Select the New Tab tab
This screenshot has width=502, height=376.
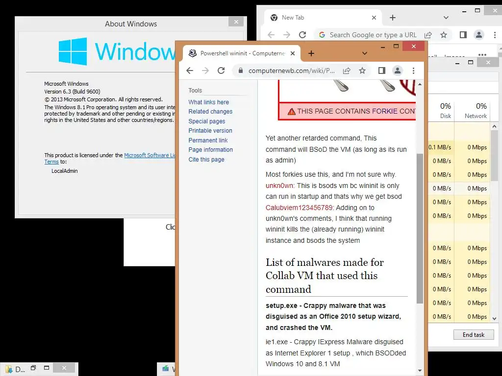pos(324,18)
